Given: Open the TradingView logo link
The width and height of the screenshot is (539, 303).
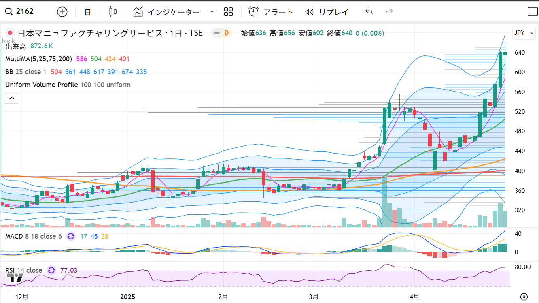Looking at the screenshot, I should (x=16, y=277).
